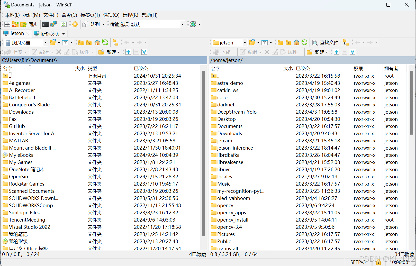Open the console terminal icon

(46, 24)
